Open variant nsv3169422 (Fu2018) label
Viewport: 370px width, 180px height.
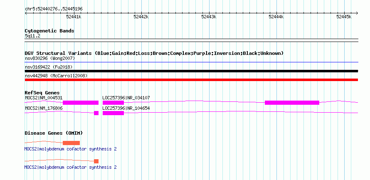tap(49, 67)
